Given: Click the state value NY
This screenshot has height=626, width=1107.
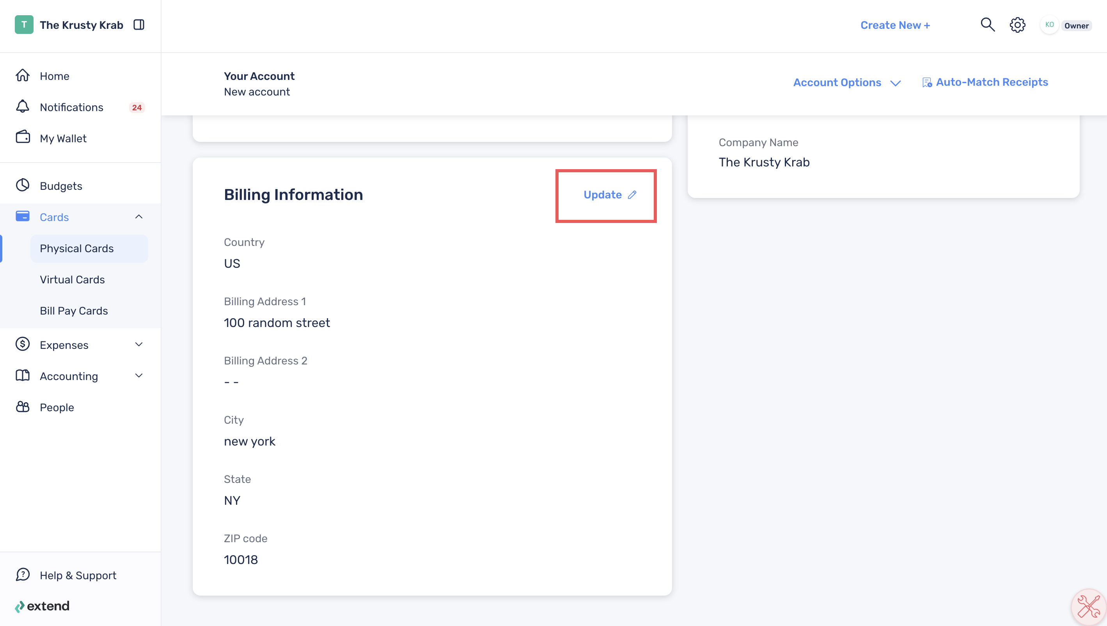Looking at the screenshot, I should click(232, 500).
